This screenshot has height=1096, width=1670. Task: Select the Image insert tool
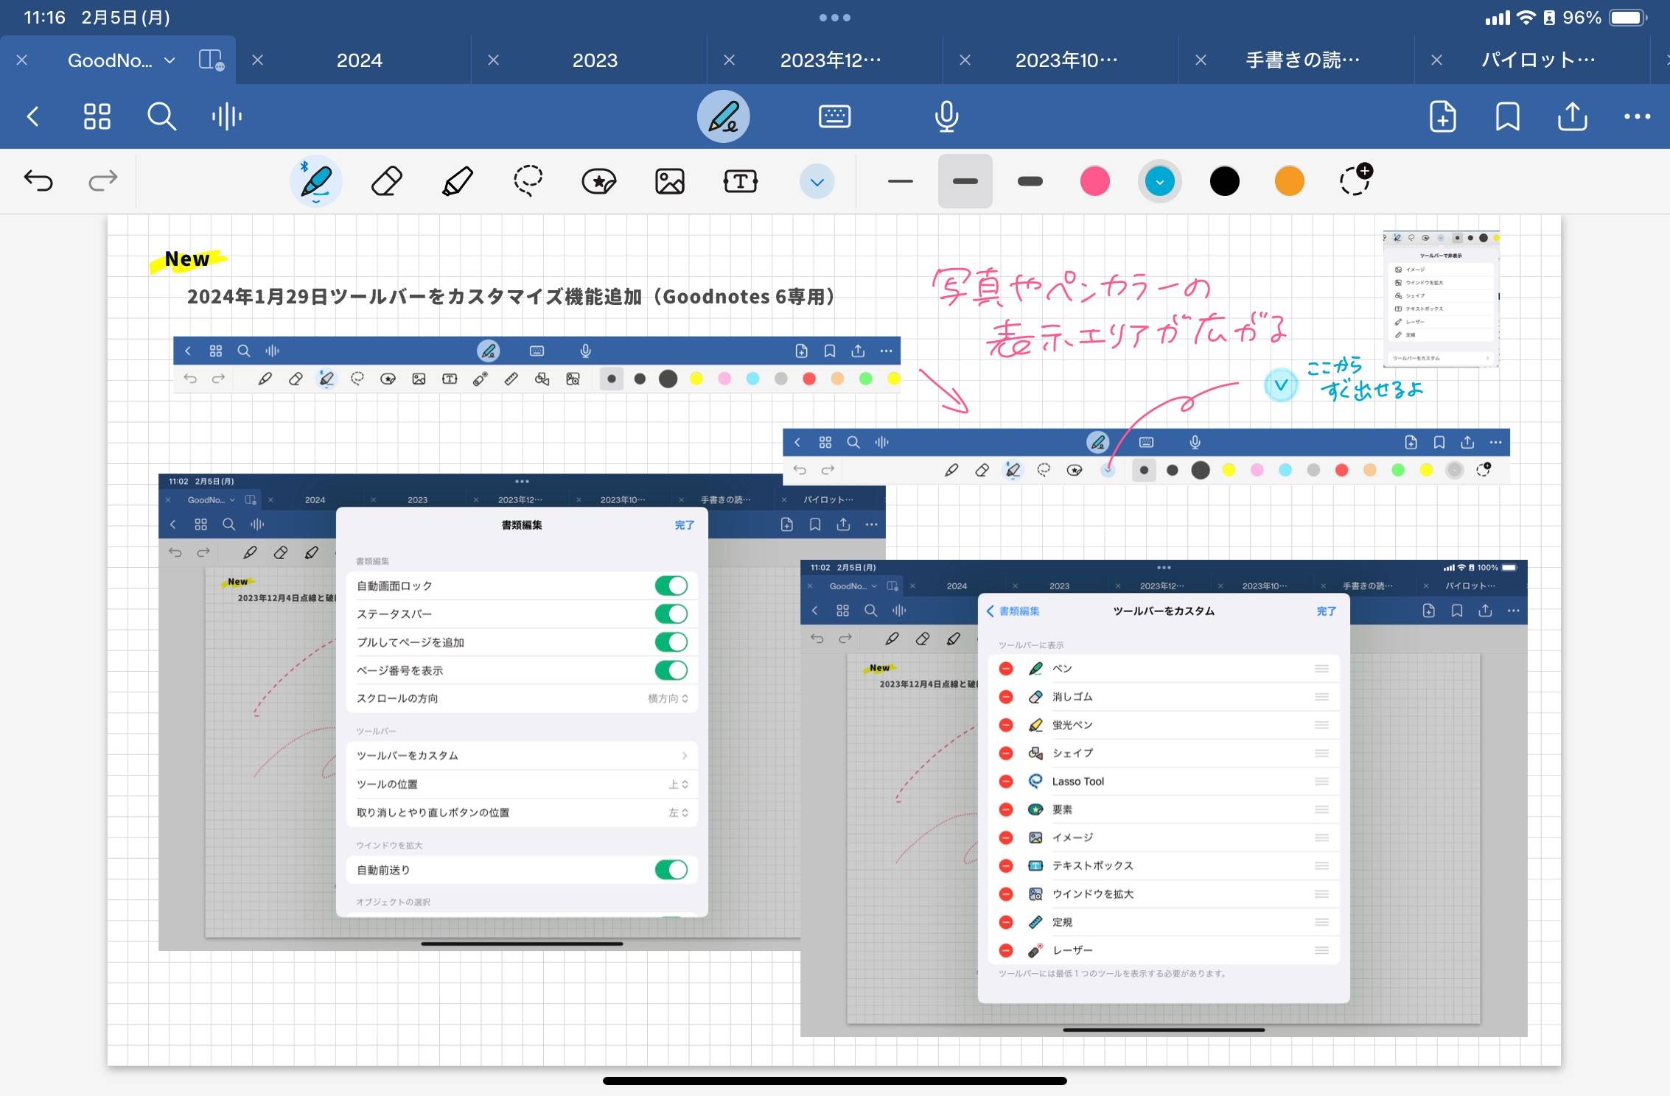point(669,181)
